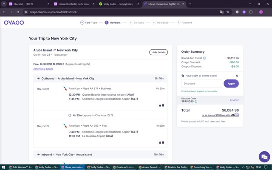Click the Your Trip to New York City heading
This screenshot has width=272, height=170.
coord(53,38)
